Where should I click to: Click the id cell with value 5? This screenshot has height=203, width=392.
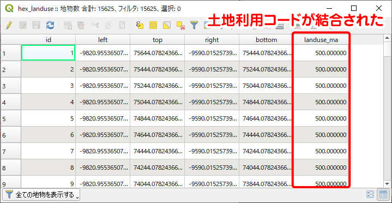(48, 118)
